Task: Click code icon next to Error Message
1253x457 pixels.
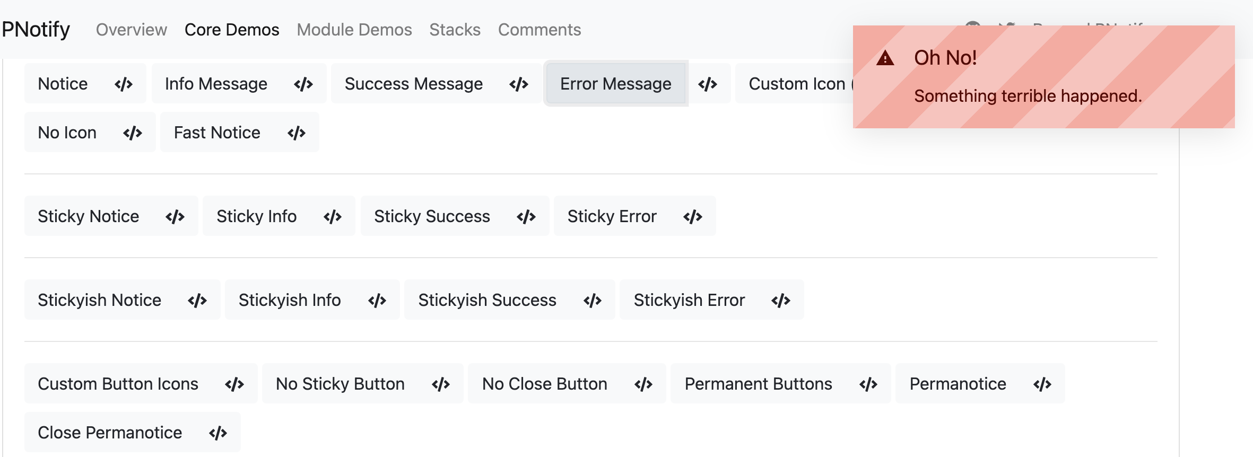Action: tap(708, 84)
